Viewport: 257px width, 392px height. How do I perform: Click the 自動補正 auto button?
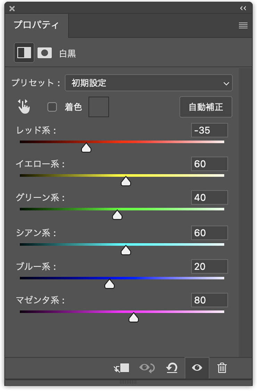(206, 107)
